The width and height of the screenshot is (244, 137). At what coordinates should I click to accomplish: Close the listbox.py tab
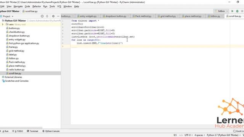click(x=222, y=16)
